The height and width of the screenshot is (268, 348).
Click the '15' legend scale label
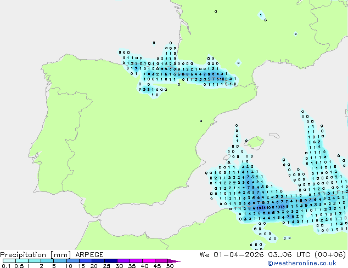click(81, 266)
